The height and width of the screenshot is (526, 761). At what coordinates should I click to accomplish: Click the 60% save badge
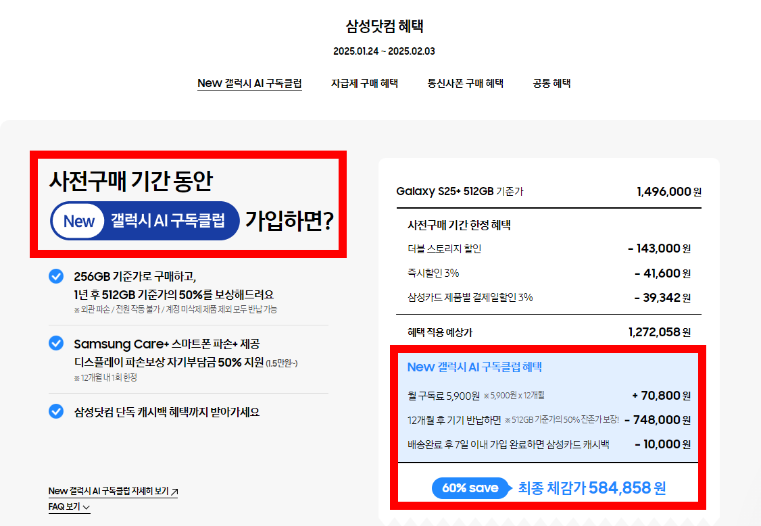tap(472, 488)
